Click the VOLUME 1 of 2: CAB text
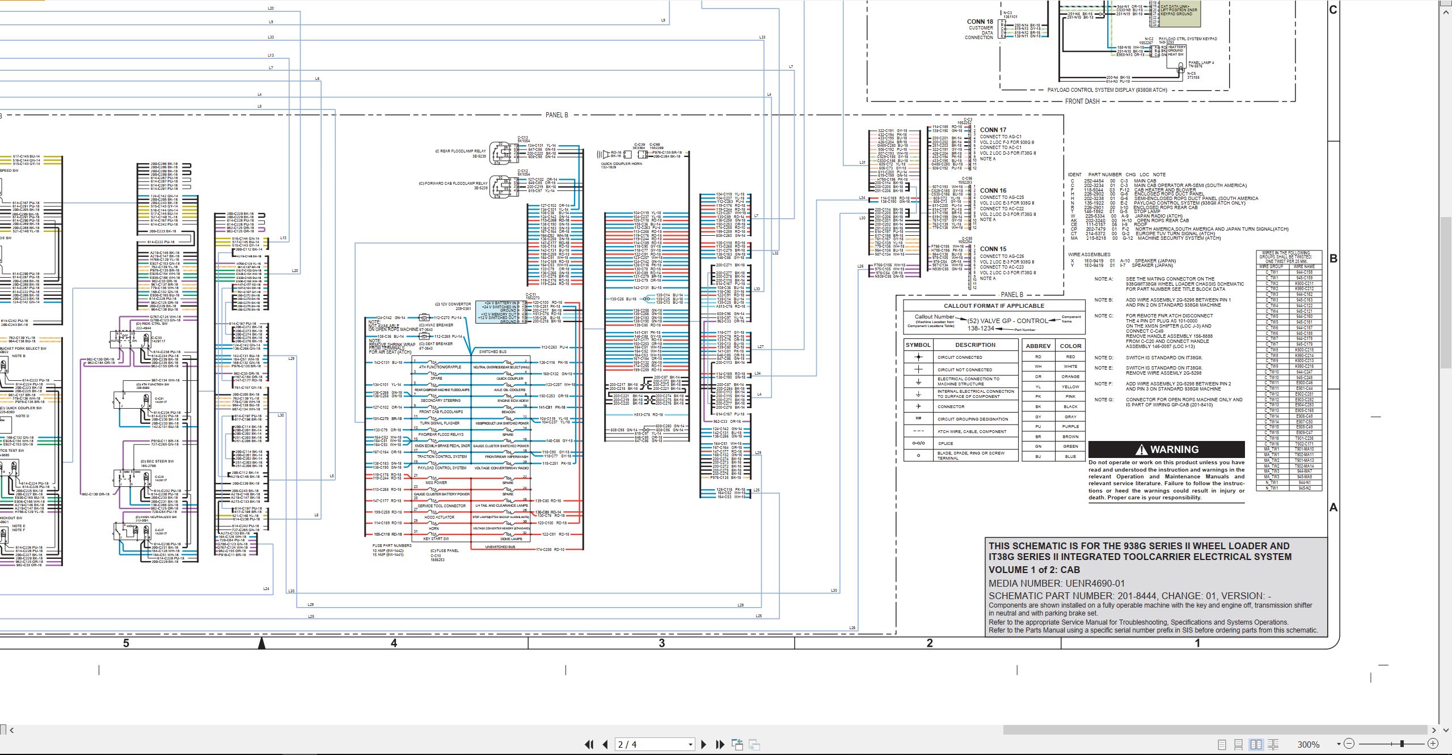This screenshot has width=1452, height=755. tap(1034, 570)
